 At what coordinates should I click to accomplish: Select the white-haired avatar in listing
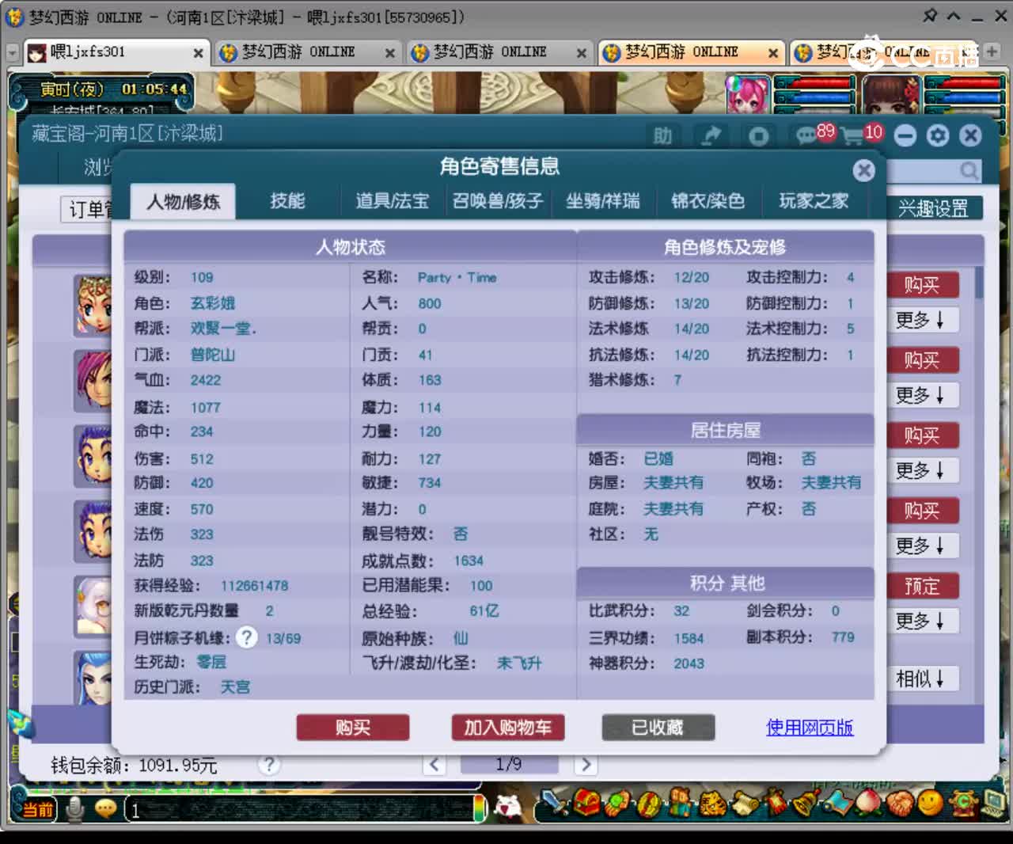[93, 606]
